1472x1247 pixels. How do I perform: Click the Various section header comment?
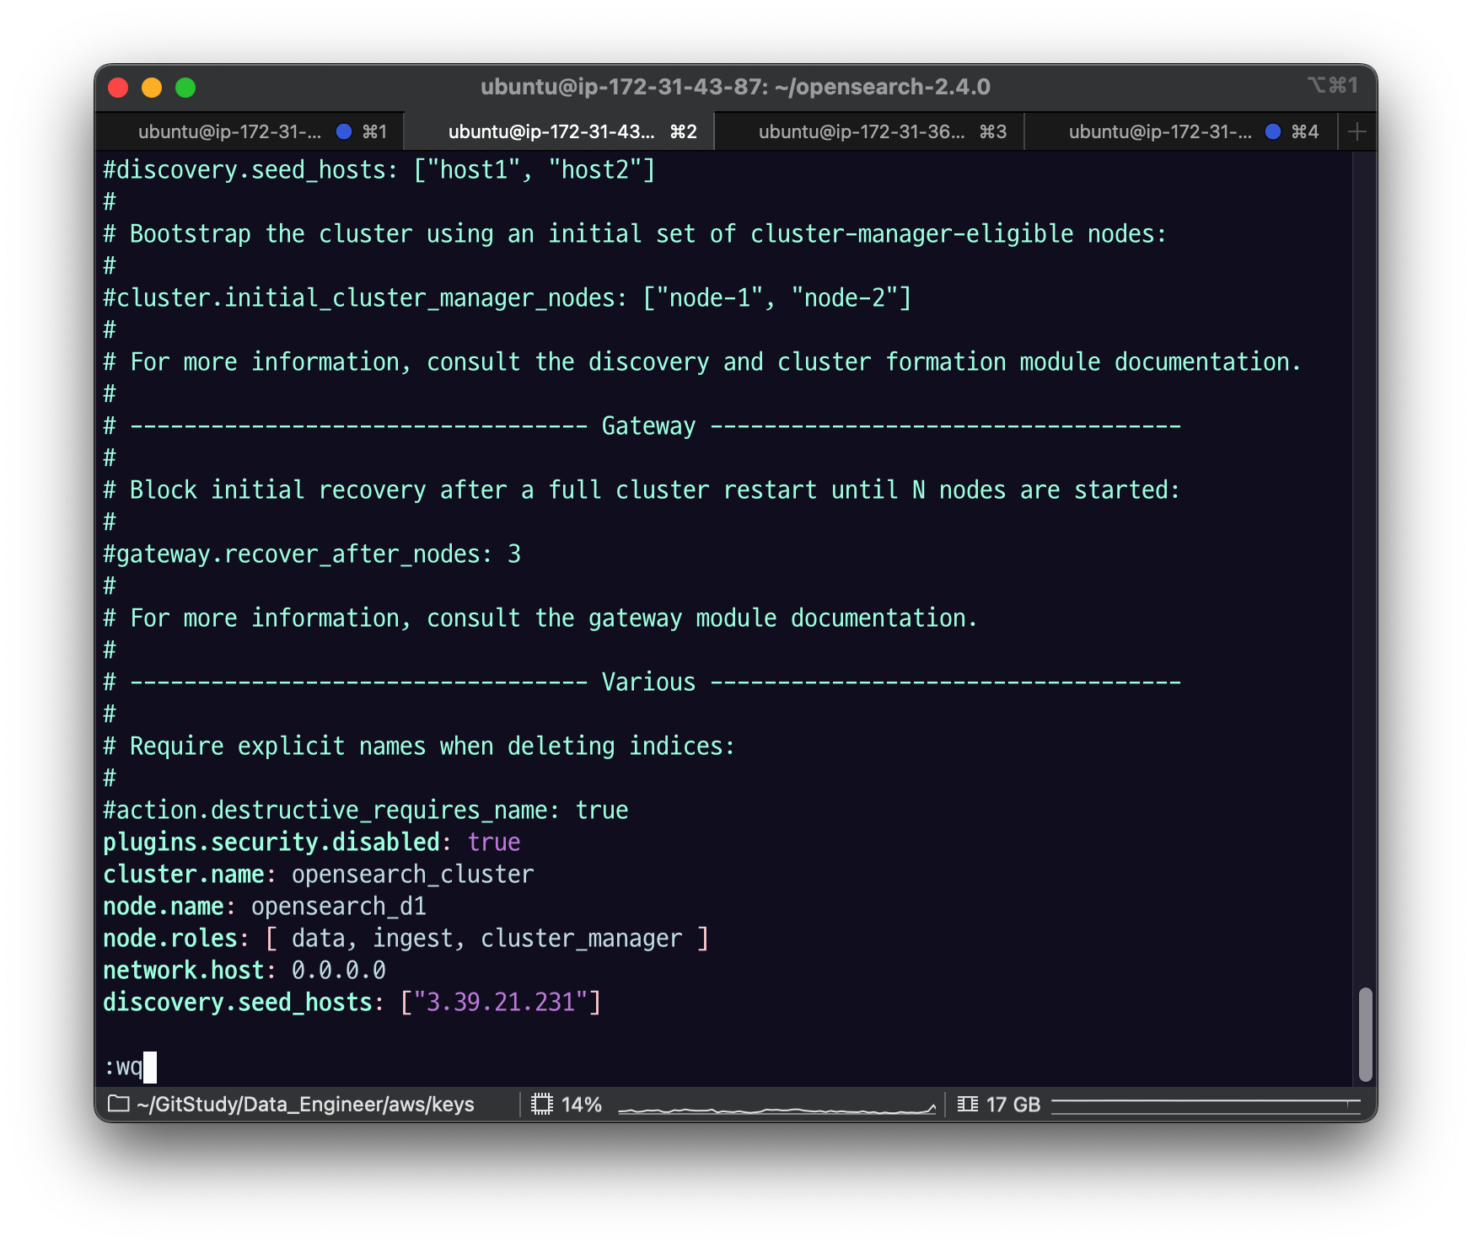tap(642, 682)
